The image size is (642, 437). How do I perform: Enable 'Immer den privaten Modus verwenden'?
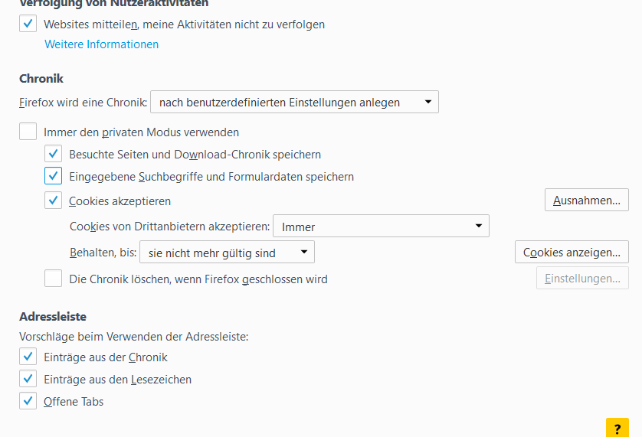[28, 132]
